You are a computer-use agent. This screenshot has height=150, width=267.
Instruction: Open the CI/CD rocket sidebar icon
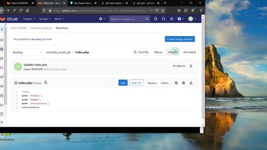tap(2, 77)
